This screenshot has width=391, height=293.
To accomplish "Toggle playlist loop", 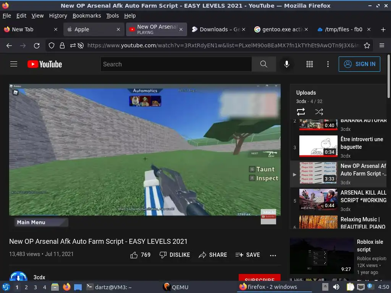I will pos(301,112).
